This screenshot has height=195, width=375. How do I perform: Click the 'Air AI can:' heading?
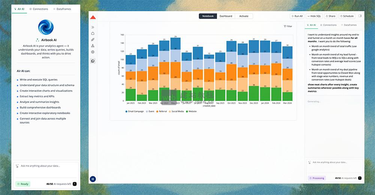pos(23,71)
